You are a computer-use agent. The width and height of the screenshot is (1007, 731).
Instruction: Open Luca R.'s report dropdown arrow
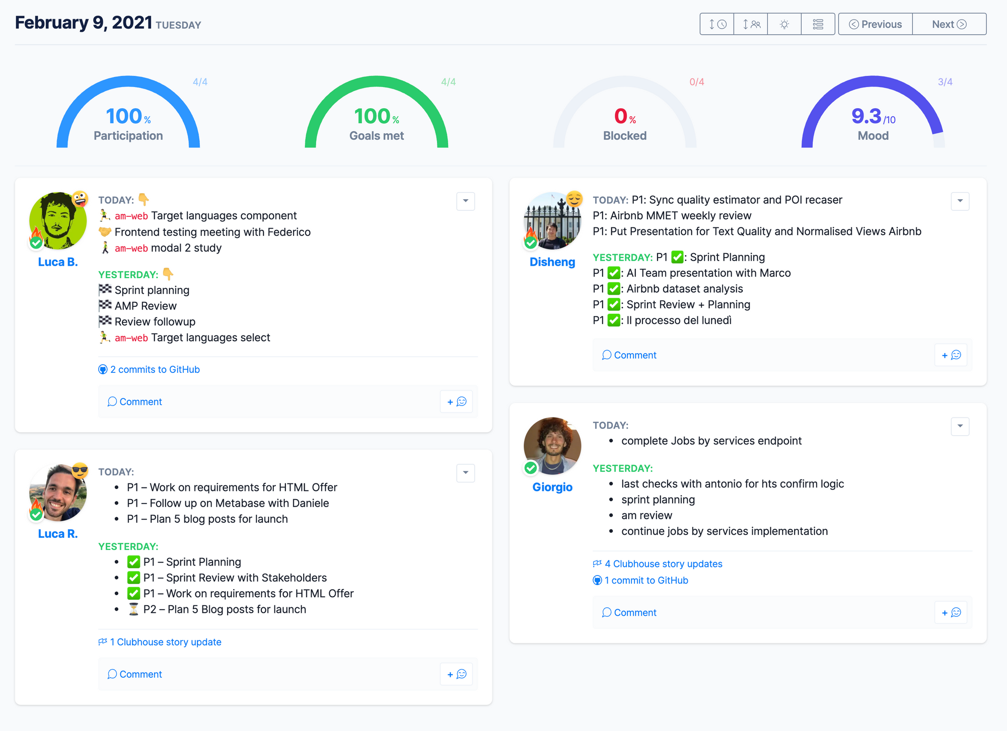465,472
